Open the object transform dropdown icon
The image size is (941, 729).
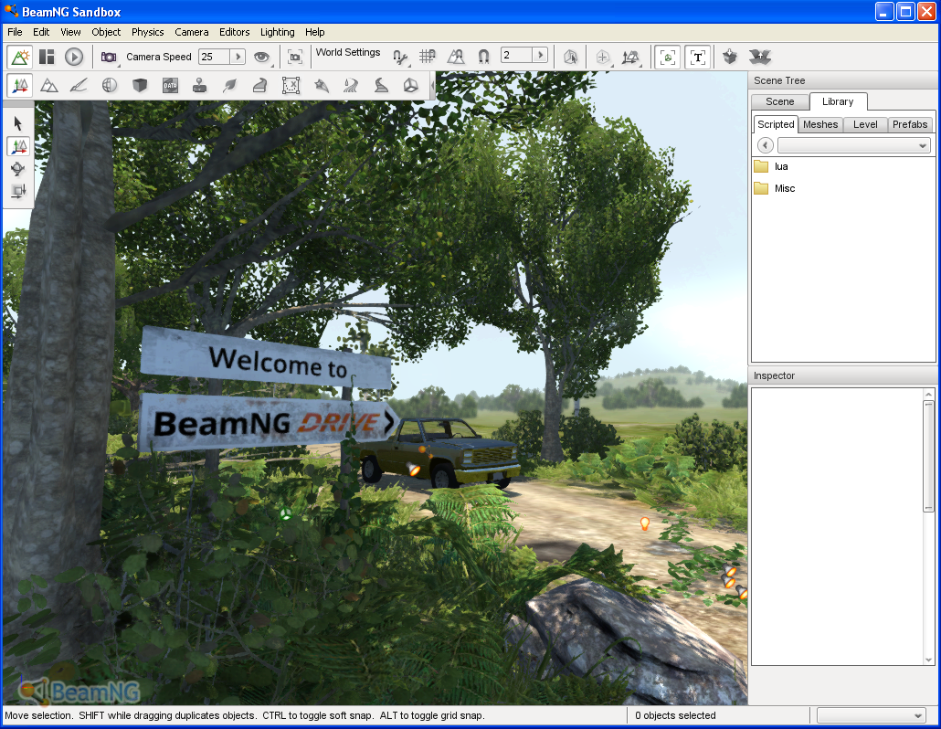630,57
